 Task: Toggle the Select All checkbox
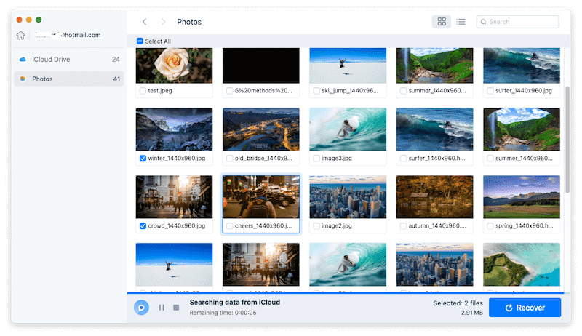pos(140,41)
